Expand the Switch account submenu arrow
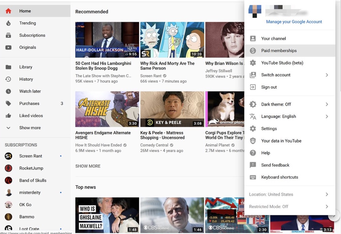Image resolution: width=341 pixels, height=234 pixels. pyautogui.click(x=327, y=75)
